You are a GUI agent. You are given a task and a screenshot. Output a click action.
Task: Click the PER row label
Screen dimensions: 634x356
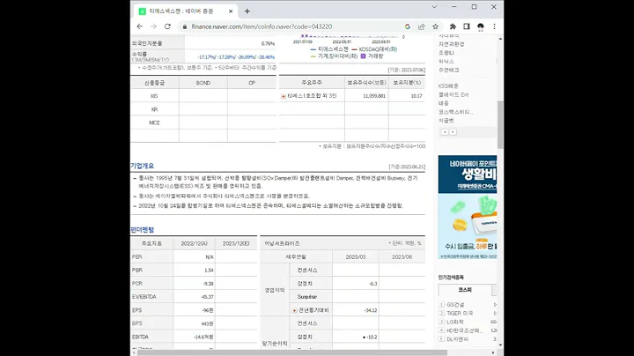(137, 257)
